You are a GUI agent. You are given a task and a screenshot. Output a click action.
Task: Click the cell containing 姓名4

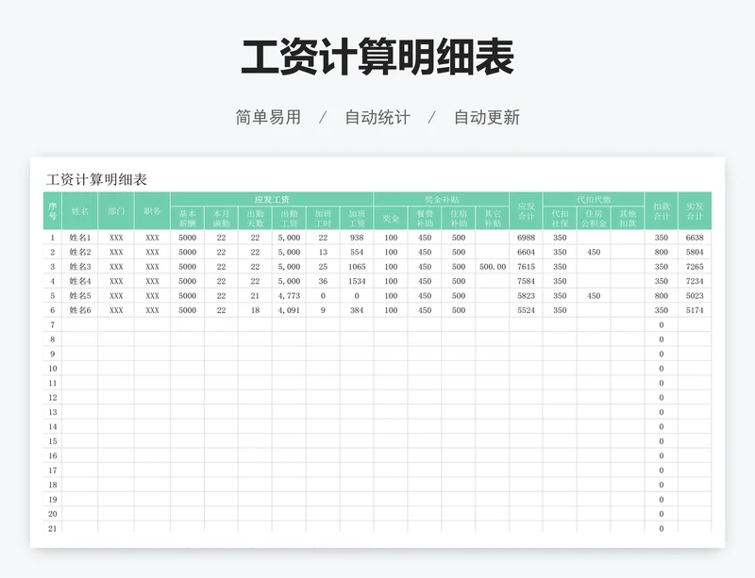click(80, 281)
